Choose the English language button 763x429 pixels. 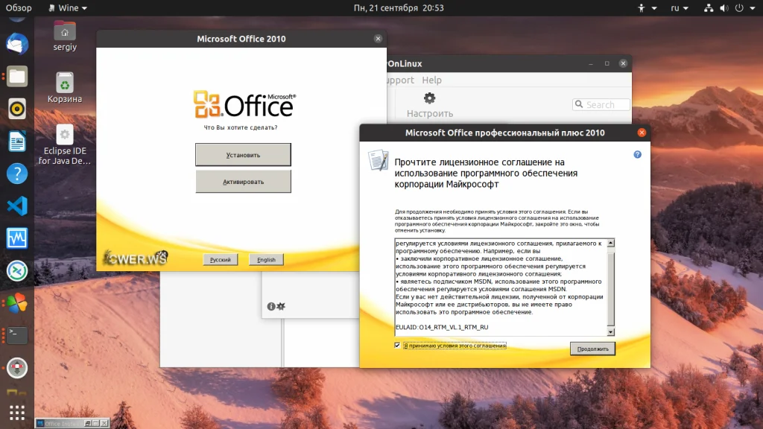pyautogui.click(x=266, y=260)
